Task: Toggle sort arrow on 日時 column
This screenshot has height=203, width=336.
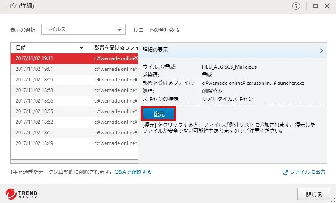Action: click(81, 48)
